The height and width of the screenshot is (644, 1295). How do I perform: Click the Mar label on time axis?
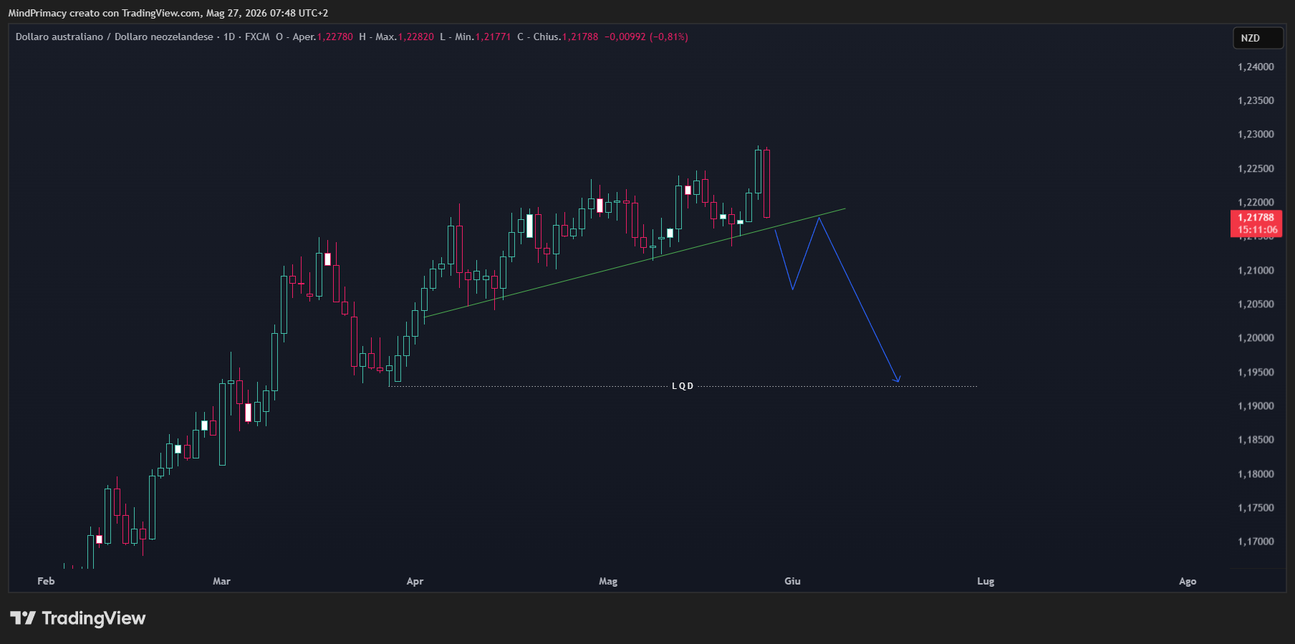point(221,581)
